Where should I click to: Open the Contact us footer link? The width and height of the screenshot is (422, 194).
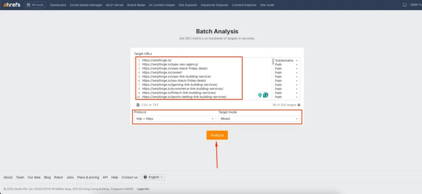pos(129,178)
